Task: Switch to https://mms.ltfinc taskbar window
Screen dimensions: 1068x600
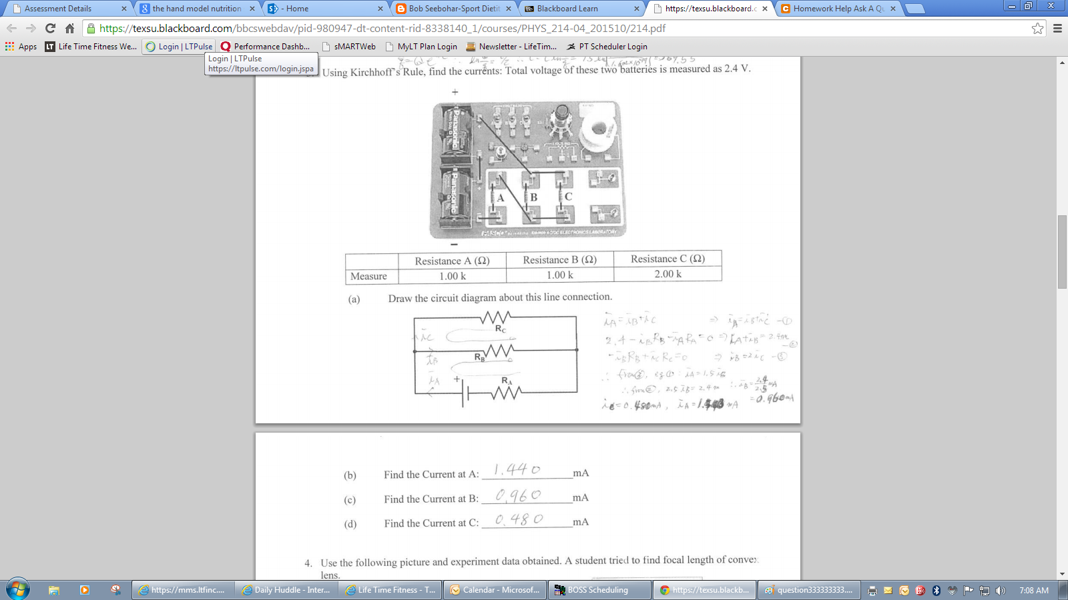Action: tap(184, 590)
